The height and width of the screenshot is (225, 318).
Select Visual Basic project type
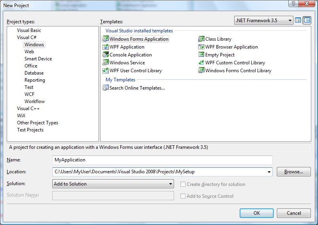click(x=29, y=30)
